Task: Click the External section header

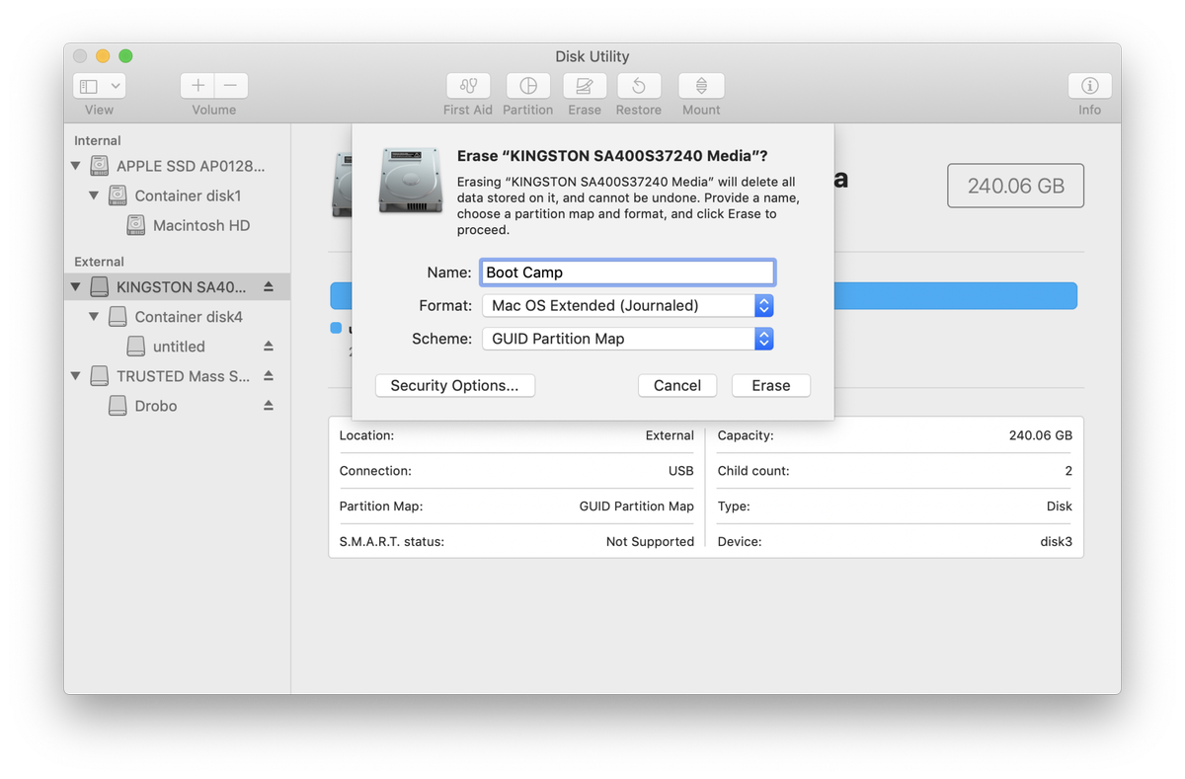Action: [99, 262]
